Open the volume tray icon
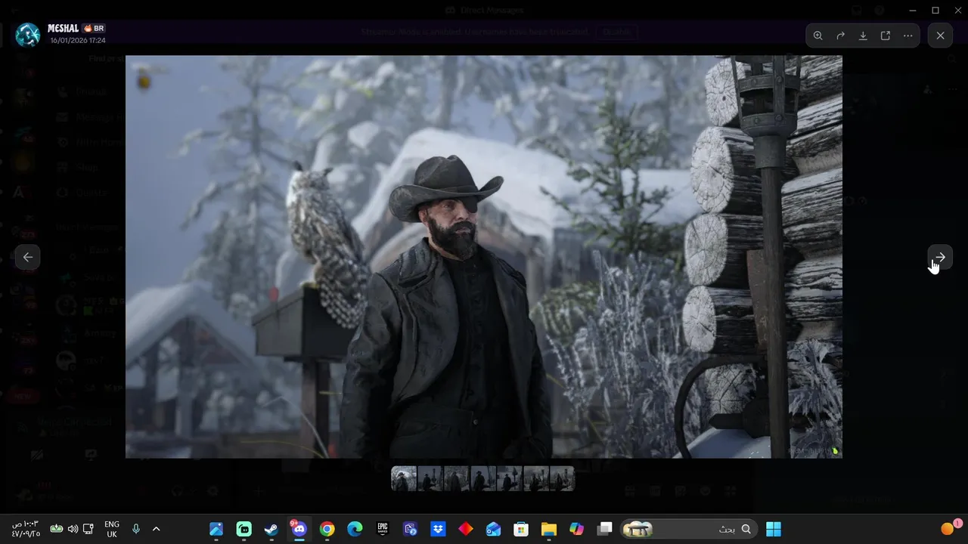The image size is (968, 544). [73, 529]
